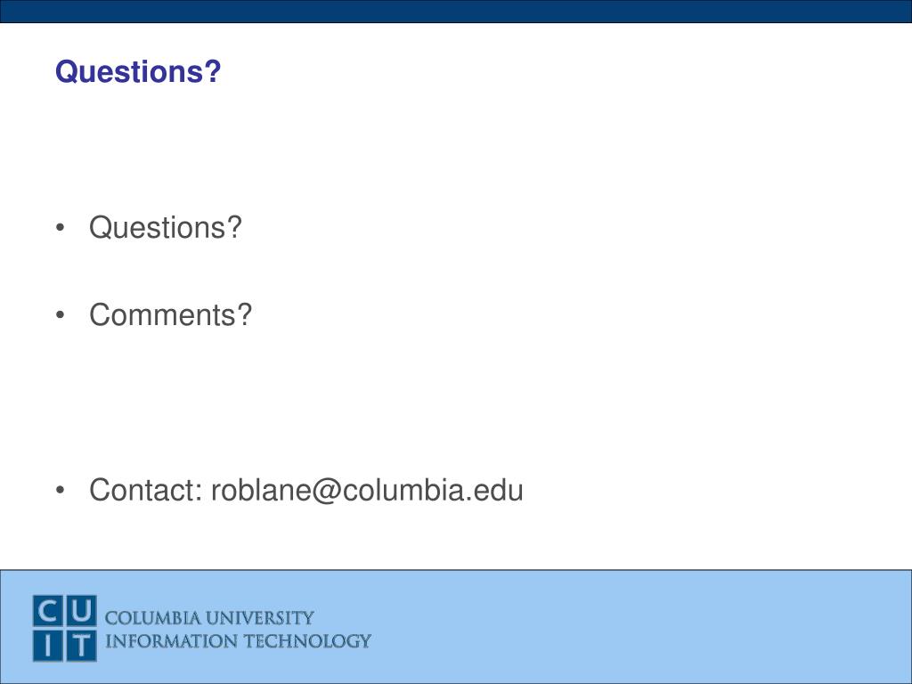This screenshot has height=684, width=912.
Task: Click the word Contact: in the last bullet
Action: (x=145, y=490)
